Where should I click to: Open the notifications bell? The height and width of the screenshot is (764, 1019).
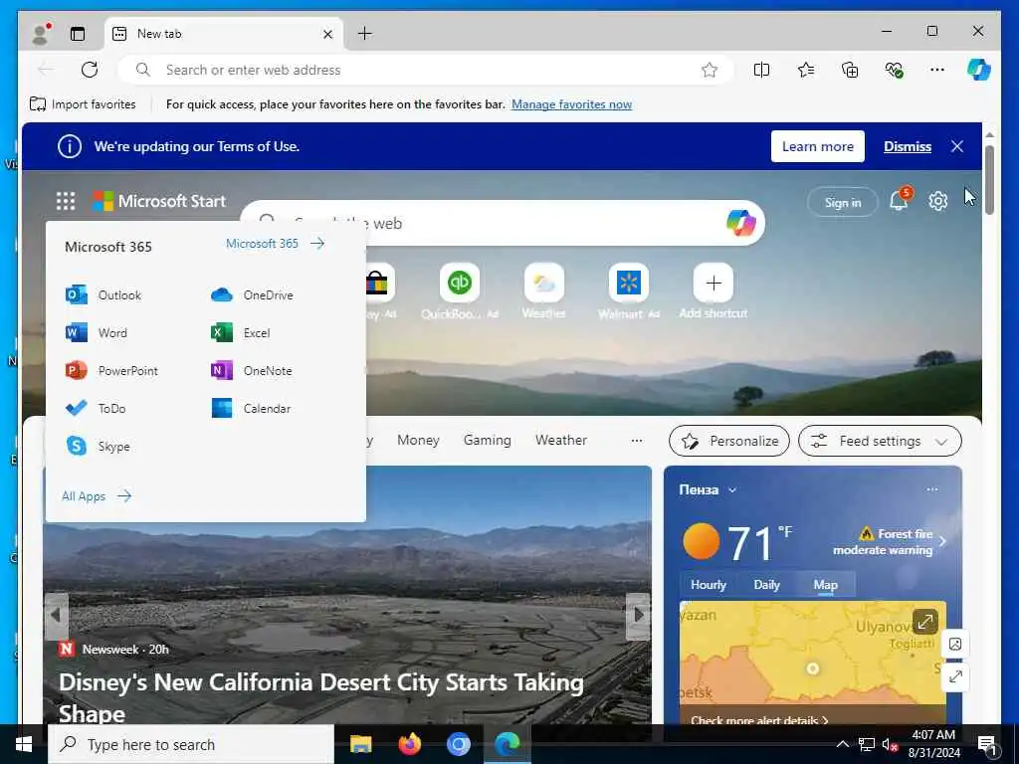coord(900,201)
